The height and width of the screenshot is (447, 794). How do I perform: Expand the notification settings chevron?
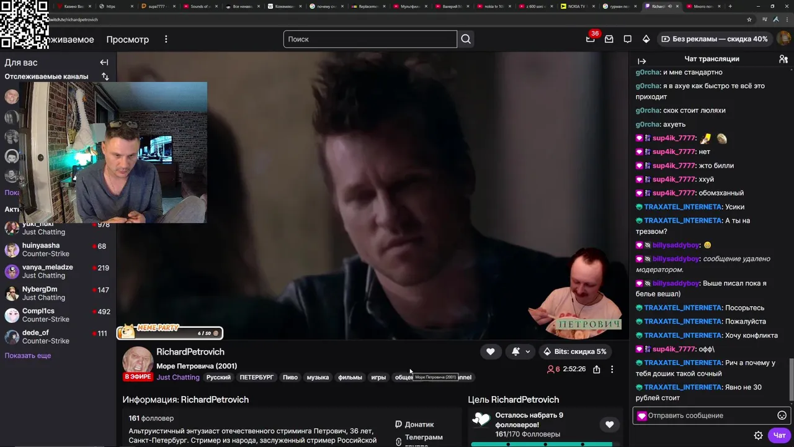click(x=528, y=351)
